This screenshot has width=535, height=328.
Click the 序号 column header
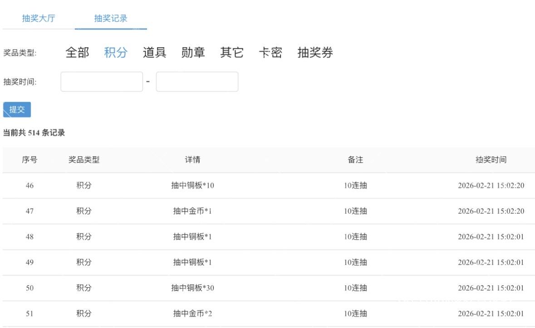coord(29,160)
